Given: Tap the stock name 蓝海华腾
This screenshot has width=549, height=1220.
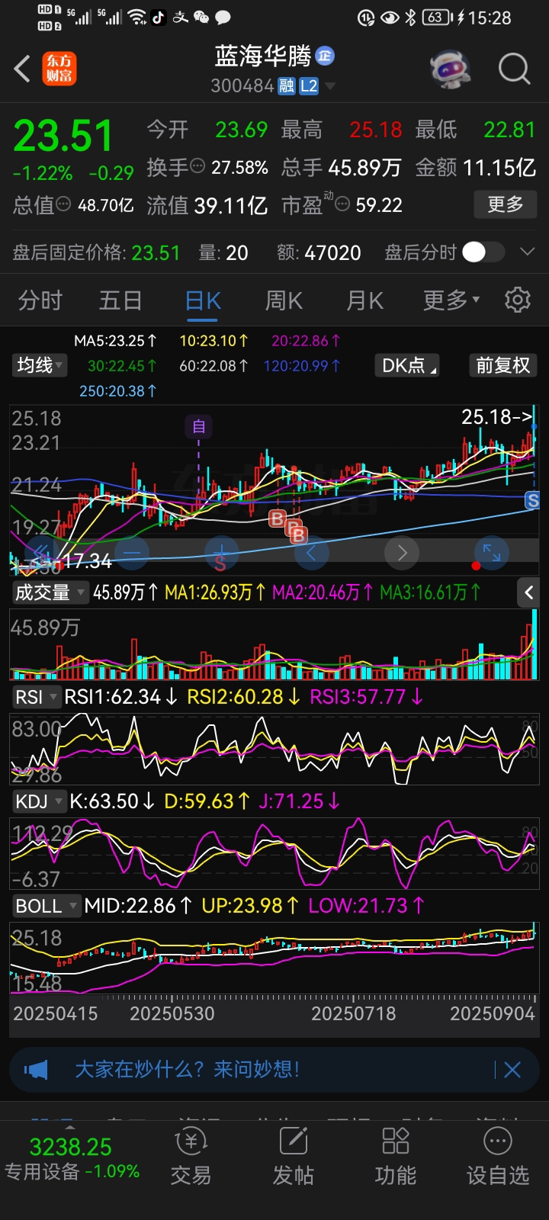Looking at the screenshot, I should (263, 56).
